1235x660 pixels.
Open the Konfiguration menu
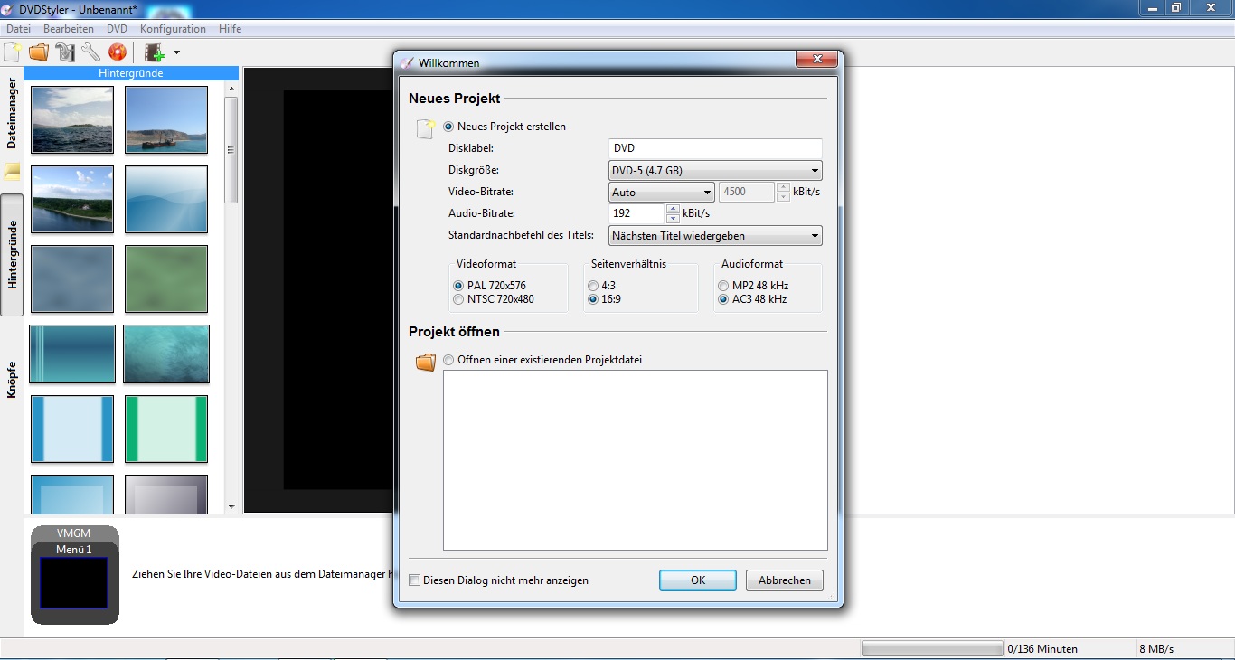click(173, 29)
